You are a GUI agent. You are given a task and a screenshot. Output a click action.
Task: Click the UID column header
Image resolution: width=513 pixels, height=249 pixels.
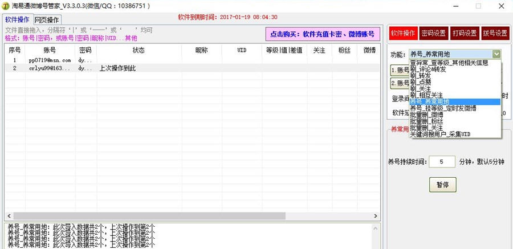(242, 50)
